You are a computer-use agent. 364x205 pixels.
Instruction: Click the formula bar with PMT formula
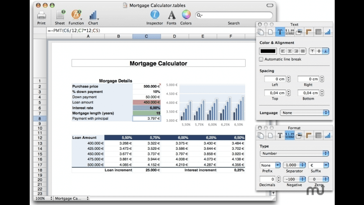pos(151,31)
